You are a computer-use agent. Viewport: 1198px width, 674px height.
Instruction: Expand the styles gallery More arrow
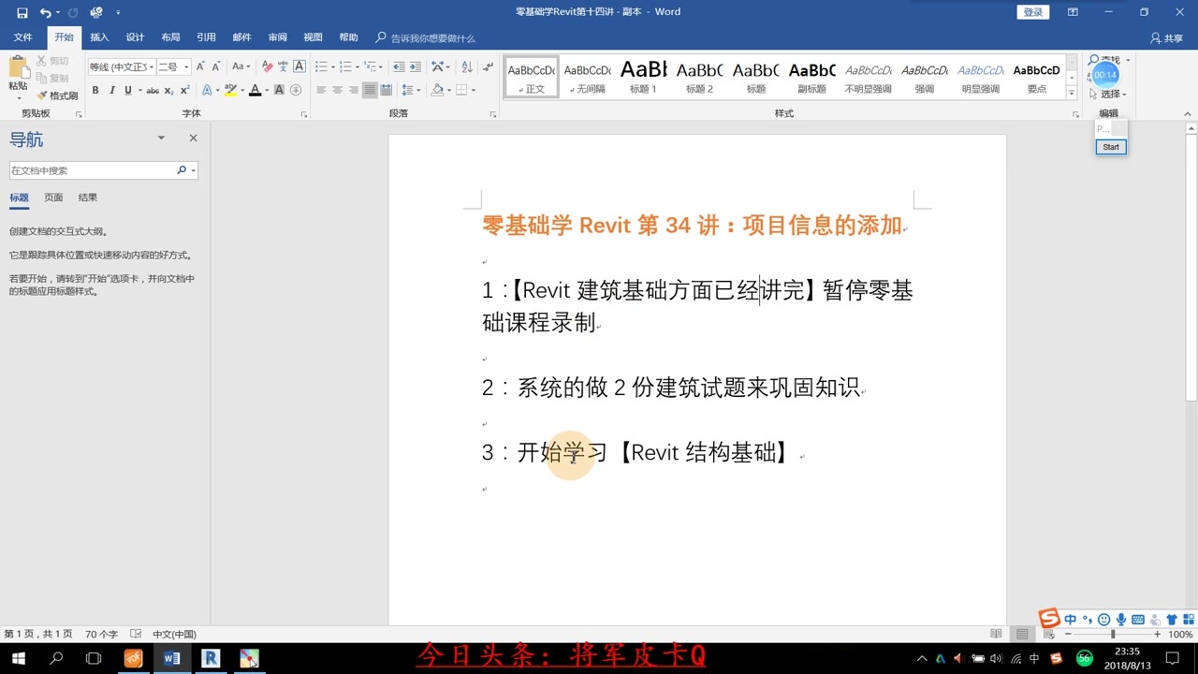coord(1071,92)
